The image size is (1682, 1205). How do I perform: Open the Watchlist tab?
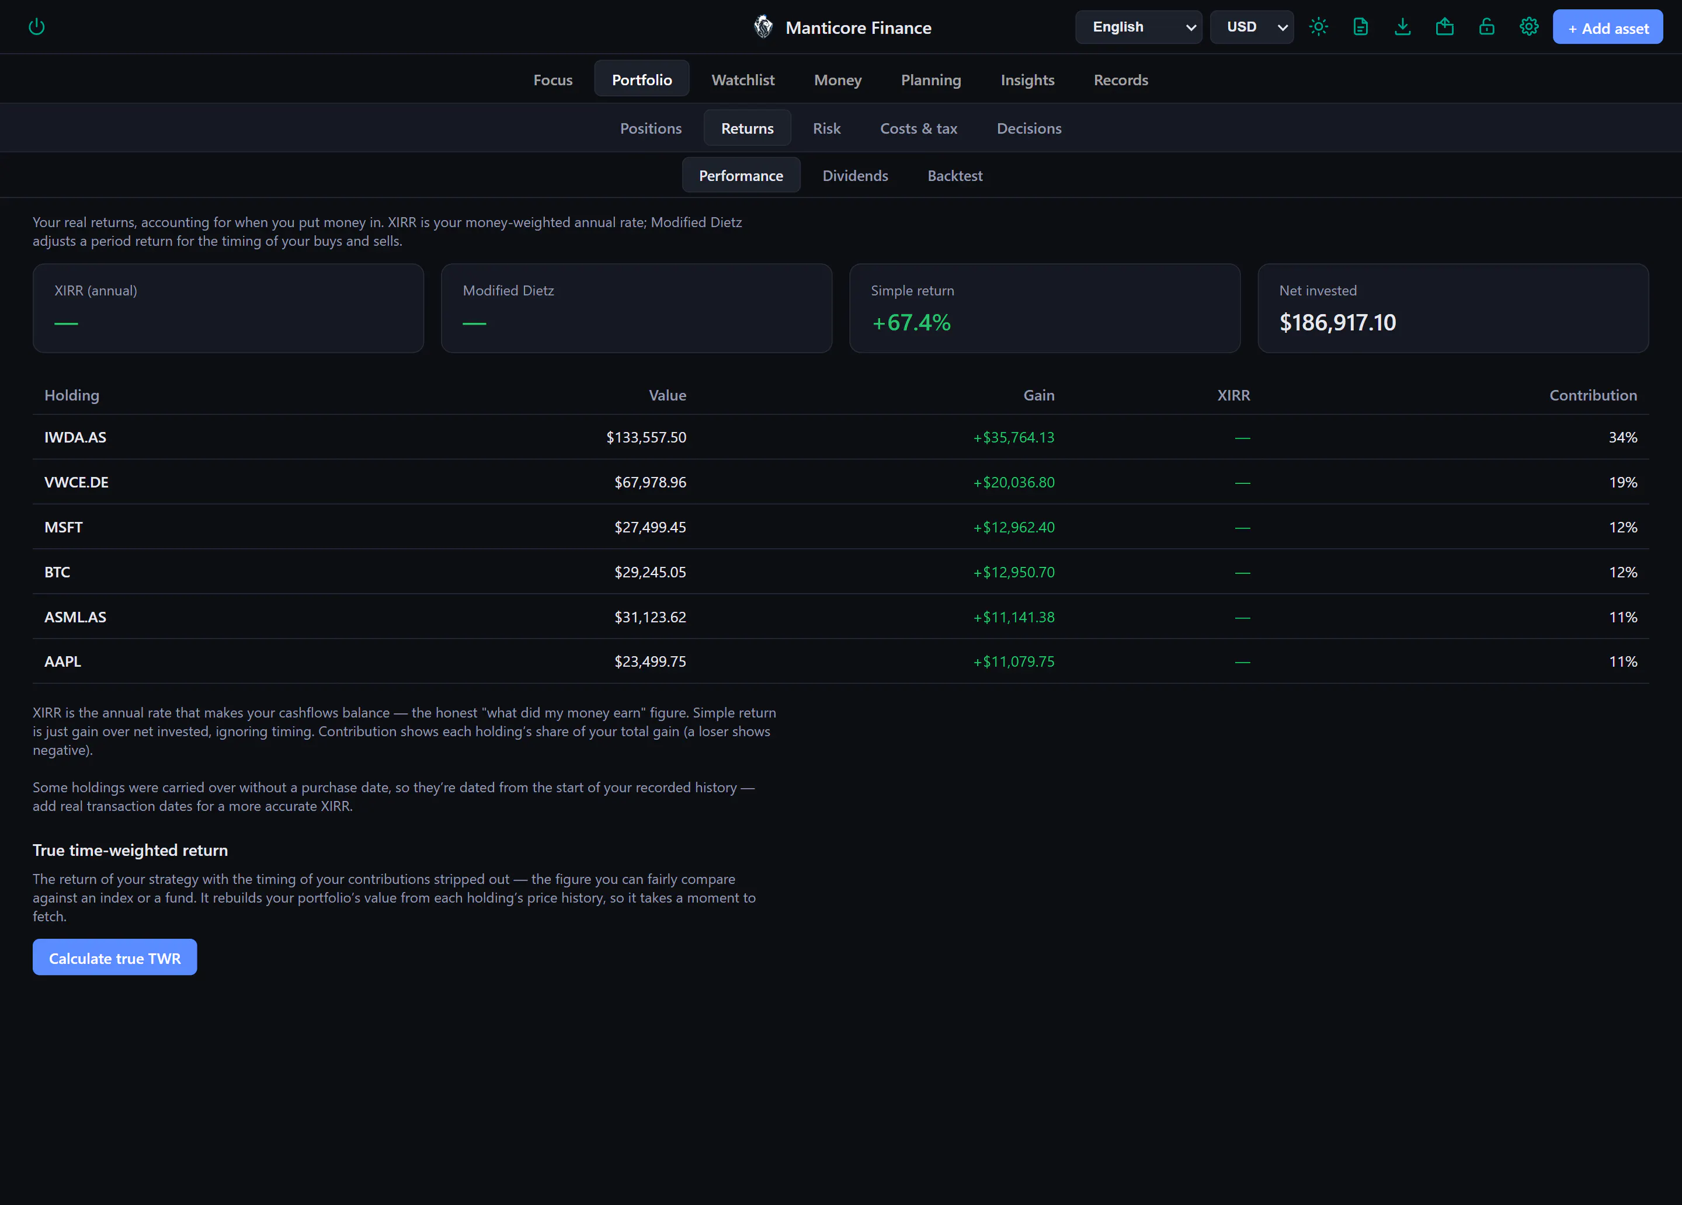click(x=743, y=79)
